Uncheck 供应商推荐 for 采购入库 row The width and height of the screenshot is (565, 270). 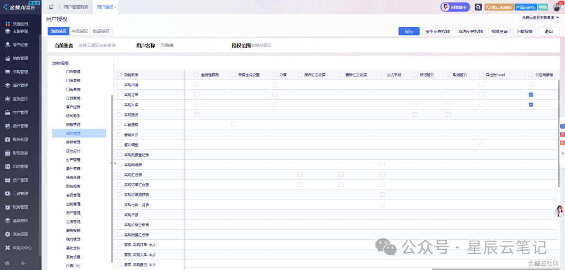tap(531, 104)
